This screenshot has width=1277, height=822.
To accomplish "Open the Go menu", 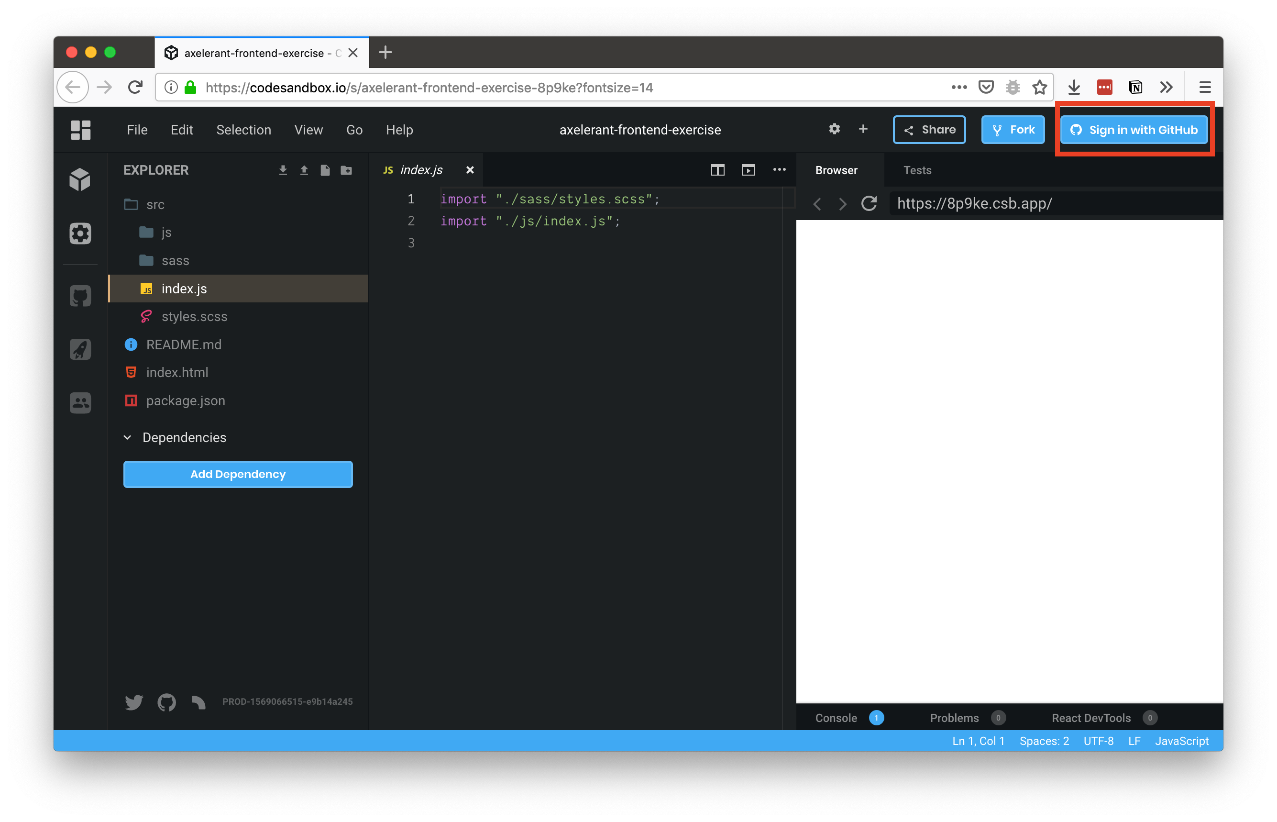I will [x=354, y=130].
